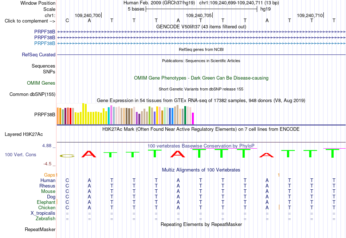The image size is (346, 238).
Task: Click Layered H3K27Ac track label
Action: [x=24, y=134]
